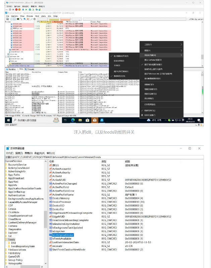Toggle the Windows Ink 工作区 button option
Screen dimensions: 211x268
pos(161,74)
